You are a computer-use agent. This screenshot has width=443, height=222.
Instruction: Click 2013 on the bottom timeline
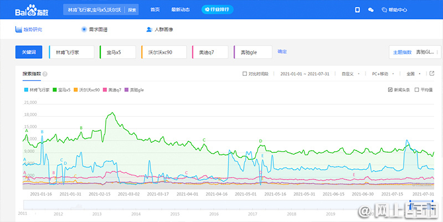[97, 214]
